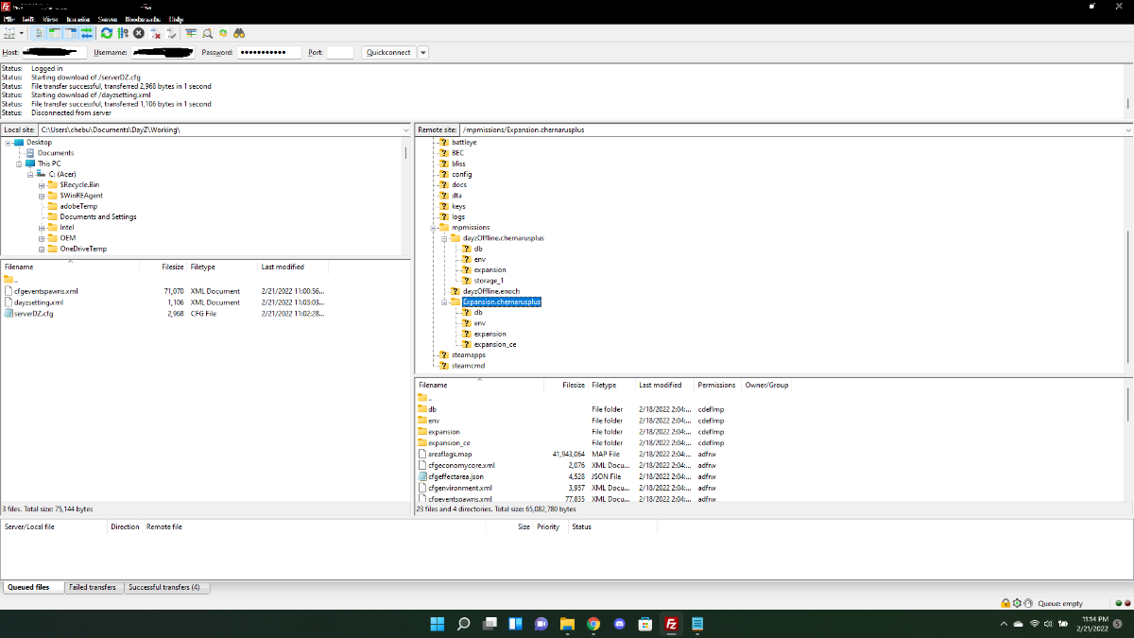The image size is (1134, 638).
Task: Select the storage_1 folder in remote tree
Action: tap(489, 281)
